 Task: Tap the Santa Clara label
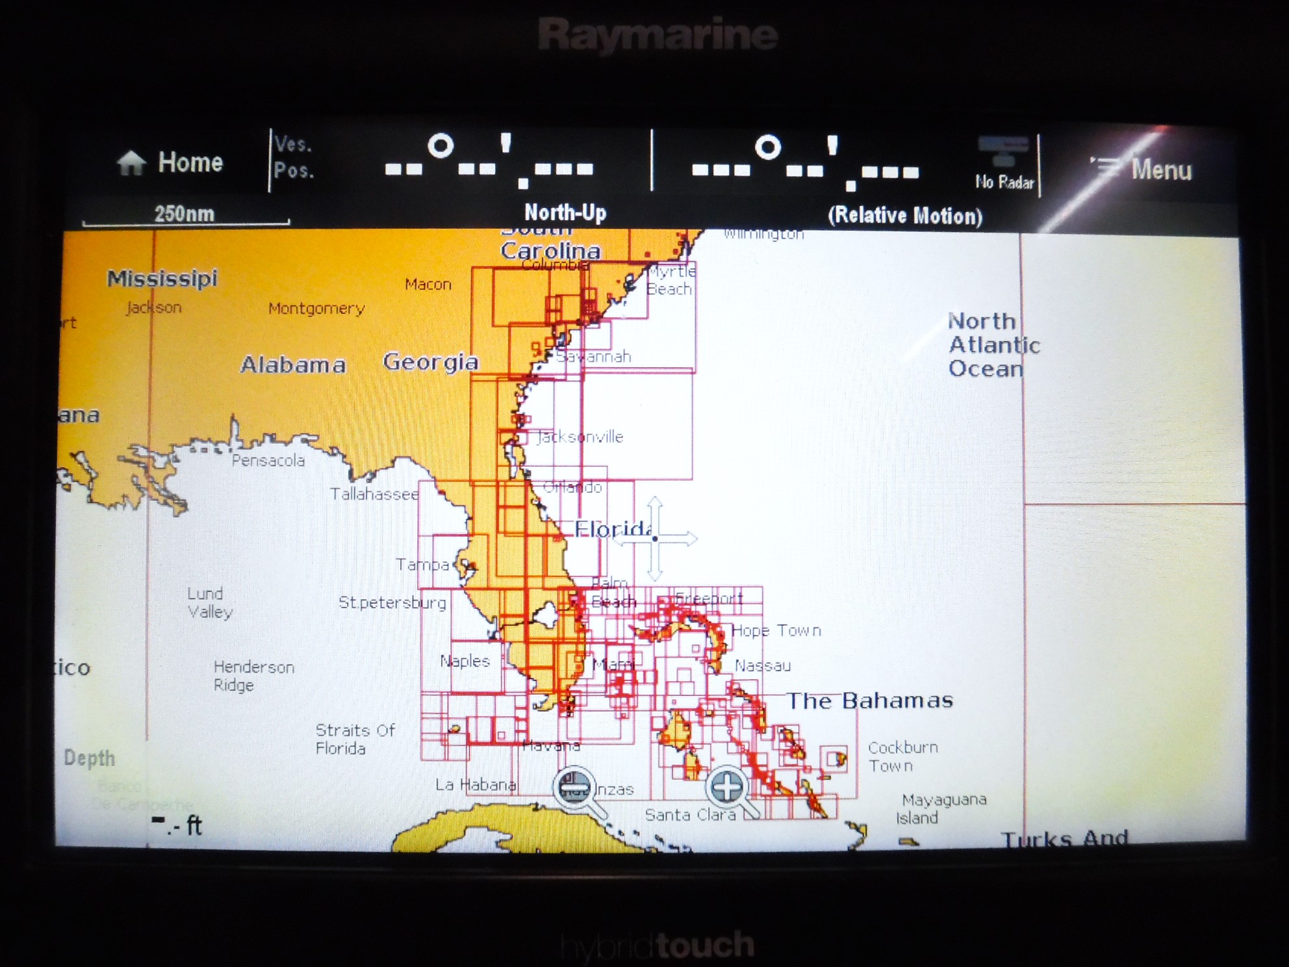[690, 815]
